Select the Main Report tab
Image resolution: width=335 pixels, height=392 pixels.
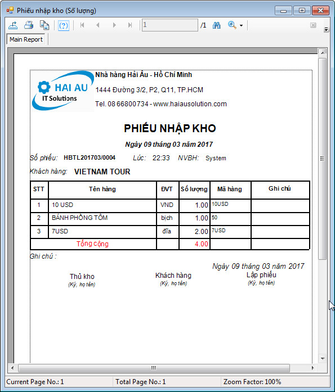click(26, 39)
